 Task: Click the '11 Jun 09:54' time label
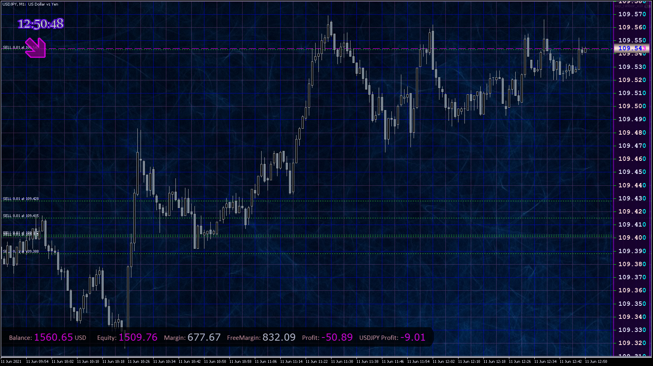[x=37, y=361]
